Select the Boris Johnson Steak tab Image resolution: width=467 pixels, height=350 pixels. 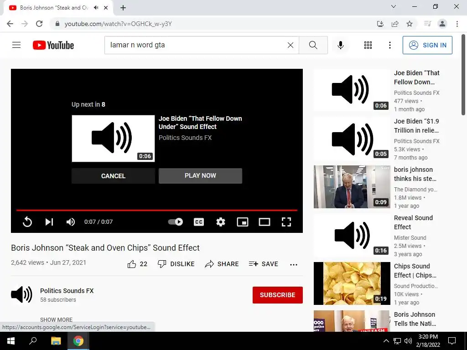coord(54,8)
